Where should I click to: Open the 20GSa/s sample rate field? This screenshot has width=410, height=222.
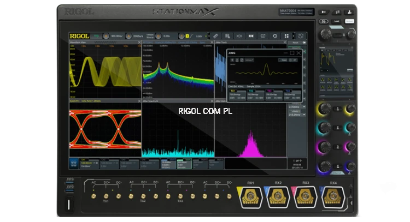pos(138,36)
